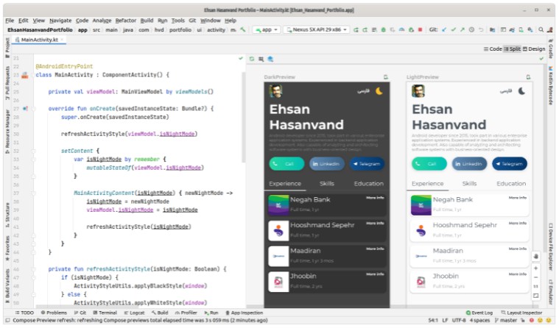Click the DarkPreview yellow moon icon

(x=379, y=91)
